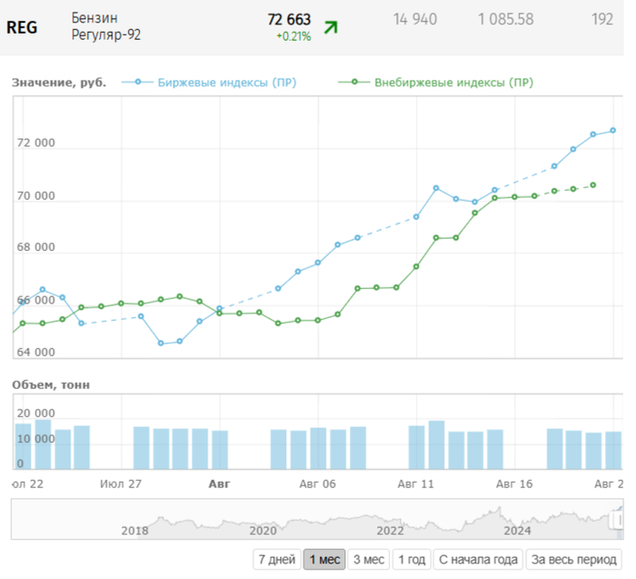Click the green legend line marker icon
The width and height of the screenshot is (636, 579).
[355, 82]
